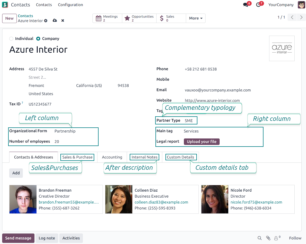Open the record actions gear icon
Screen dimensions: 306x244
click(x=46, y=21)
